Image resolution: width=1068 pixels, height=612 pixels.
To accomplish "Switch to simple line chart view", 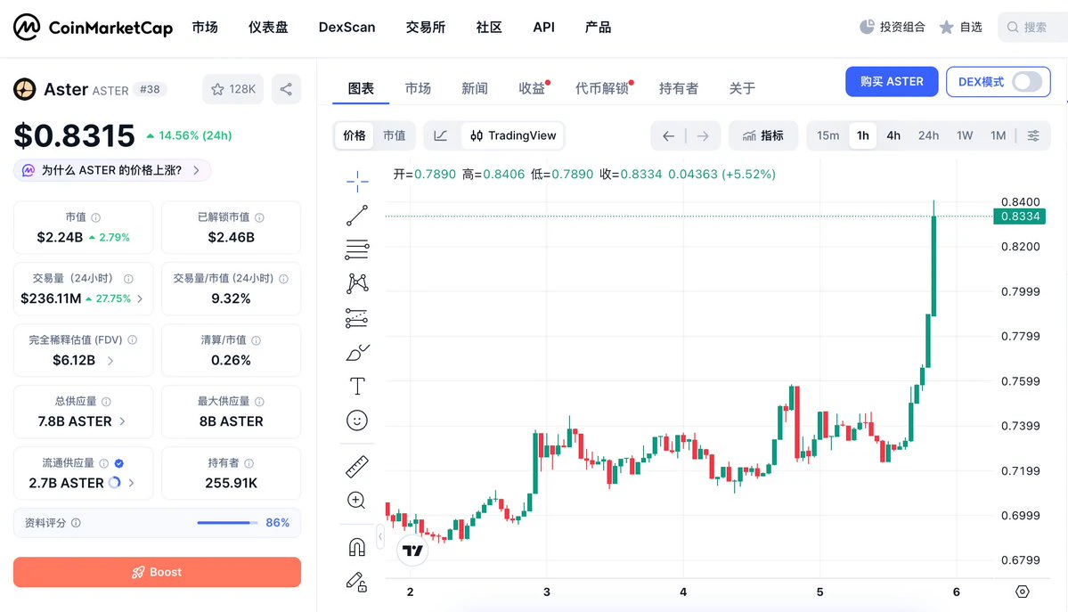I will pyautogui.click(x=441, y=135).
